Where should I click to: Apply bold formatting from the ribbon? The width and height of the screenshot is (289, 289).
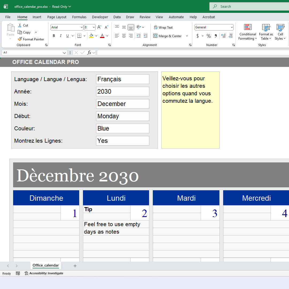(x=54, y=36)
